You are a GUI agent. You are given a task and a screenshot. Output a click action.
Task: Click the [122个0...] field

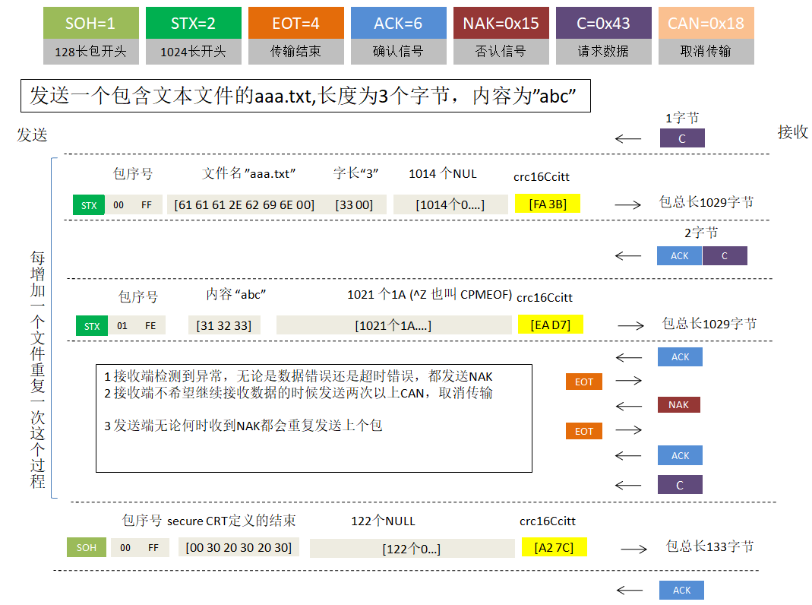(412, 549)
